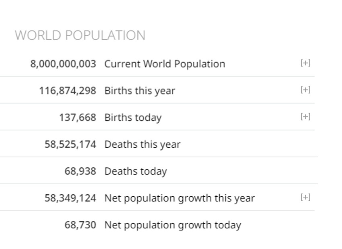The image size is (342, 249).
Task: Expand Net population growth this year
Action: (305, 197)
